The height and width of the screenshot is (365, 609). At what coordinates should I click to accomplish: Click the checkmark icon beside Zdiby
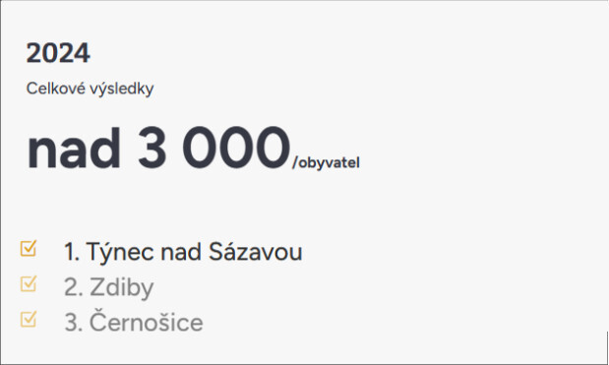pyautogui.click(x=29, y=284)
